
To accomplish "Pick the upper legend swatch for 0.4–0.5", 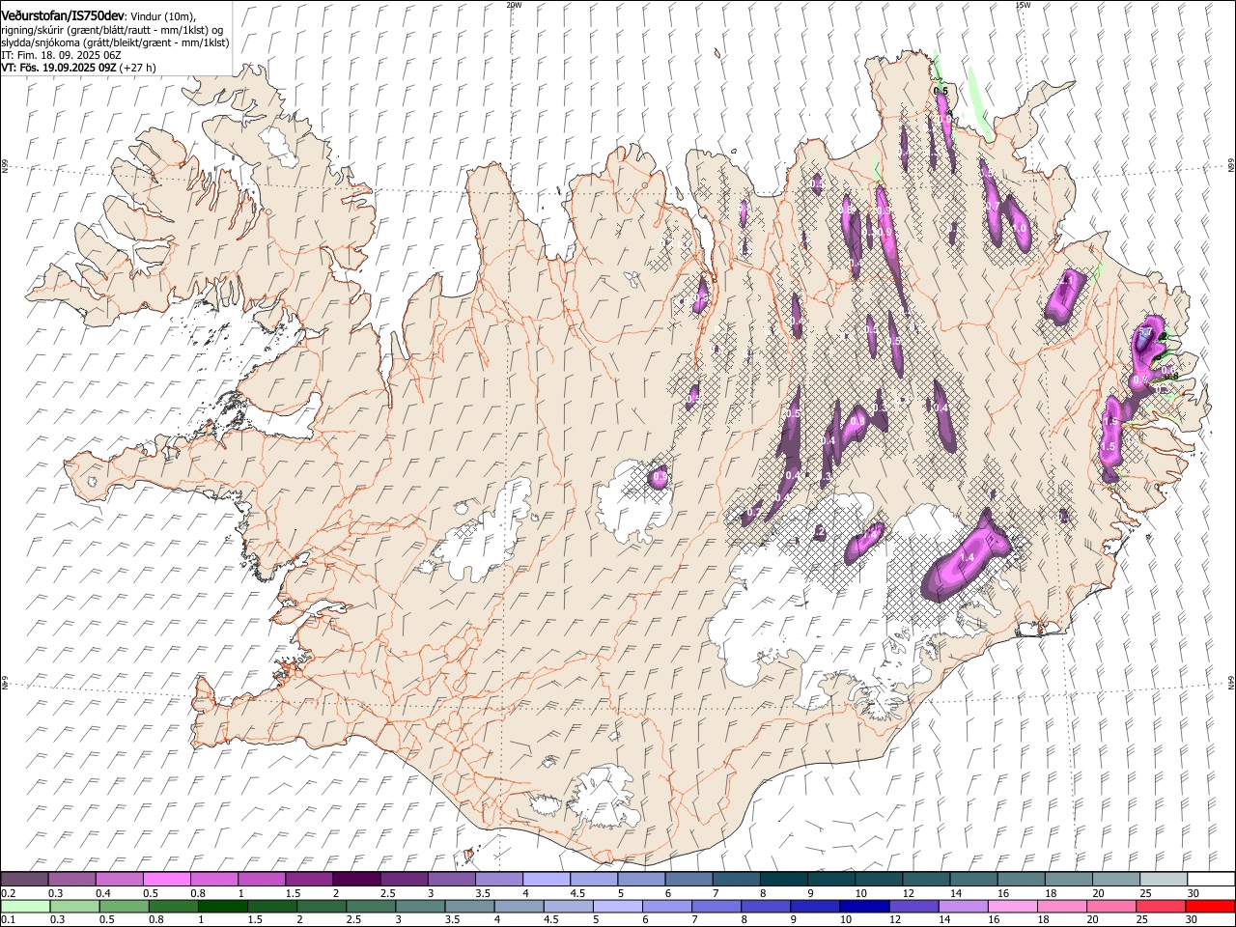I will coord(120,880).
